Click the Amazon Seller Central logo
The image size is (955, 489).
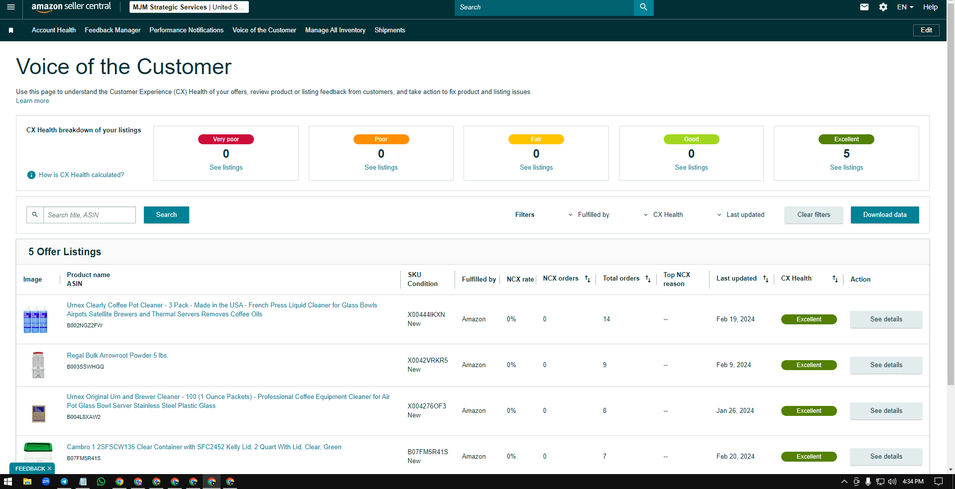(x=71, y=7)
